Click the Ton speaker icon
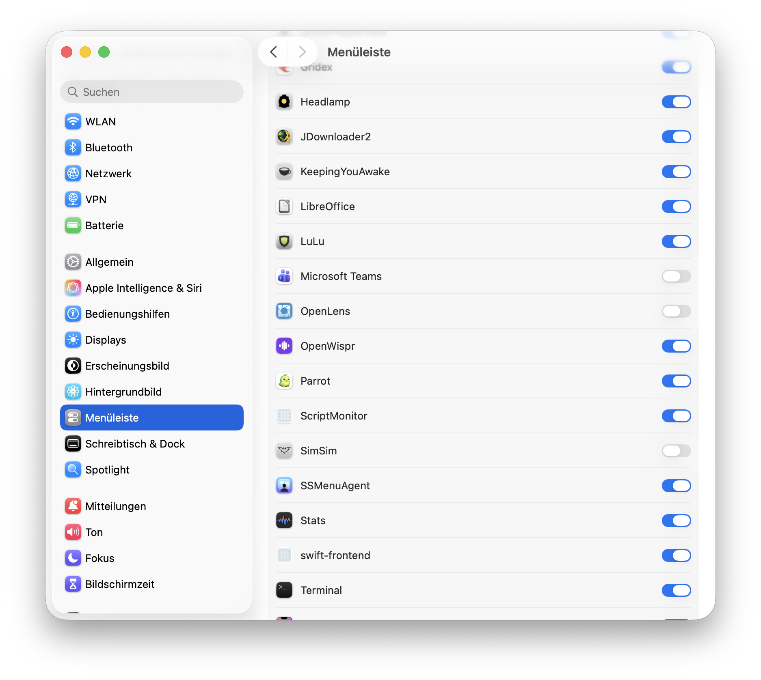Screen dimensions: 761x680 coord(73,532)
